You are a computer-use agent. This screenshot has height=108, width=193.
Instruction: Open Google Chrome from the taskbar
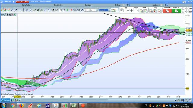(12, 105)
